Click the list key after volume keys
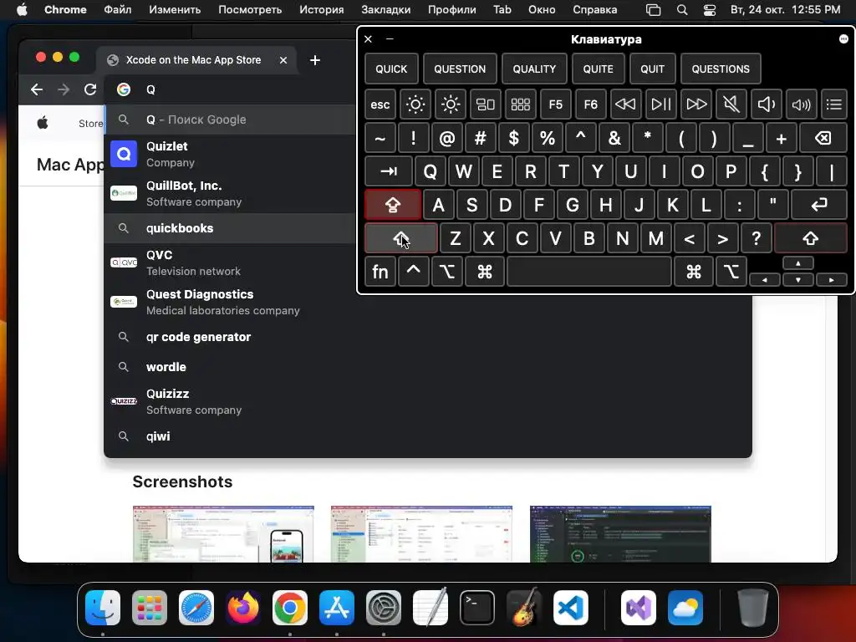The image size is (856, 642). point(833,104)
